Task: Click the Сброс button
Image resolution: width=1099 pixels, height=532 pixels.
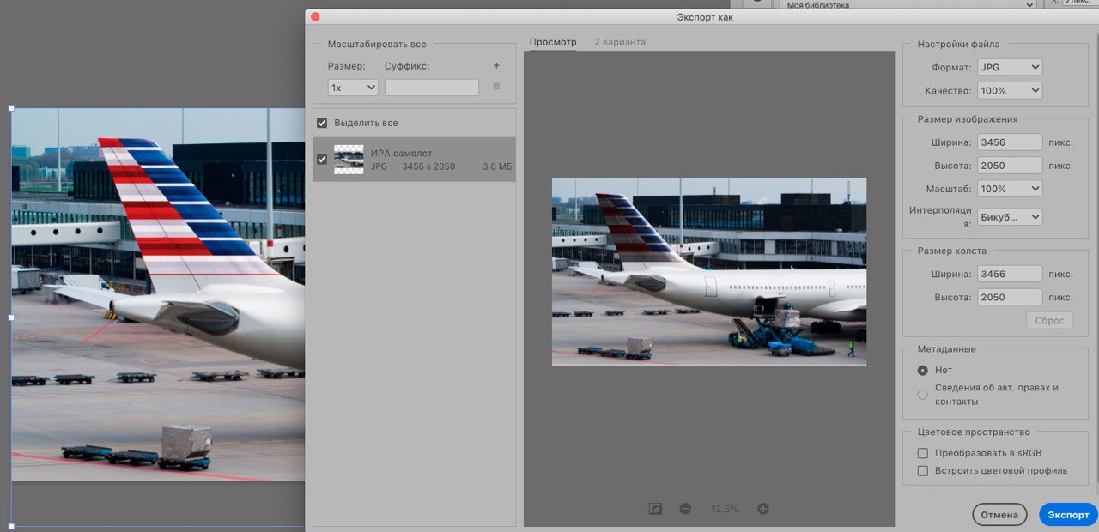Action: 1049,321
